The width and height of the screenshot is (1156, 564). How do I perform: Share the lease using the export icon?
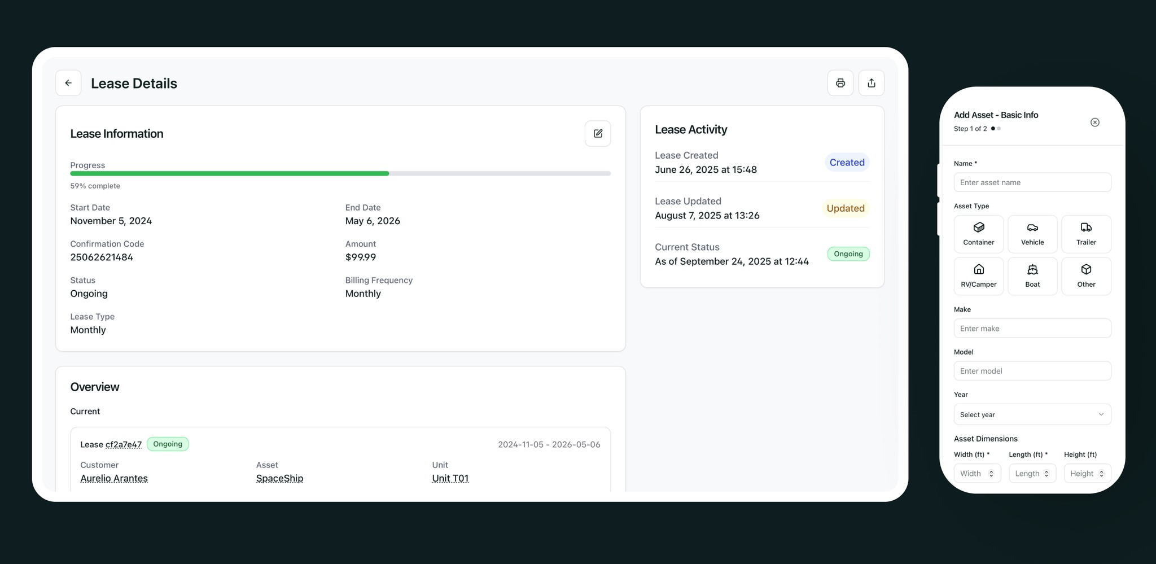(872, 83)
